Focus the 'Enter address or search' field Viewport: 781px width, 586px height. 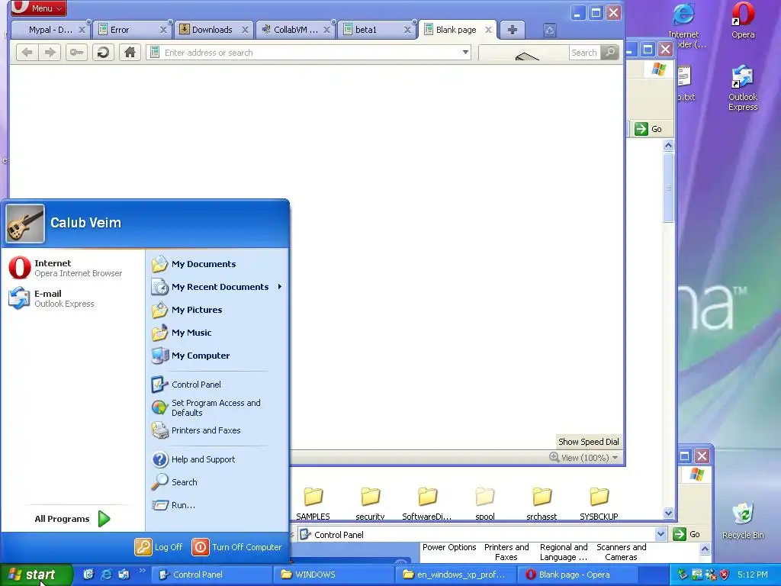pos(309,53)
